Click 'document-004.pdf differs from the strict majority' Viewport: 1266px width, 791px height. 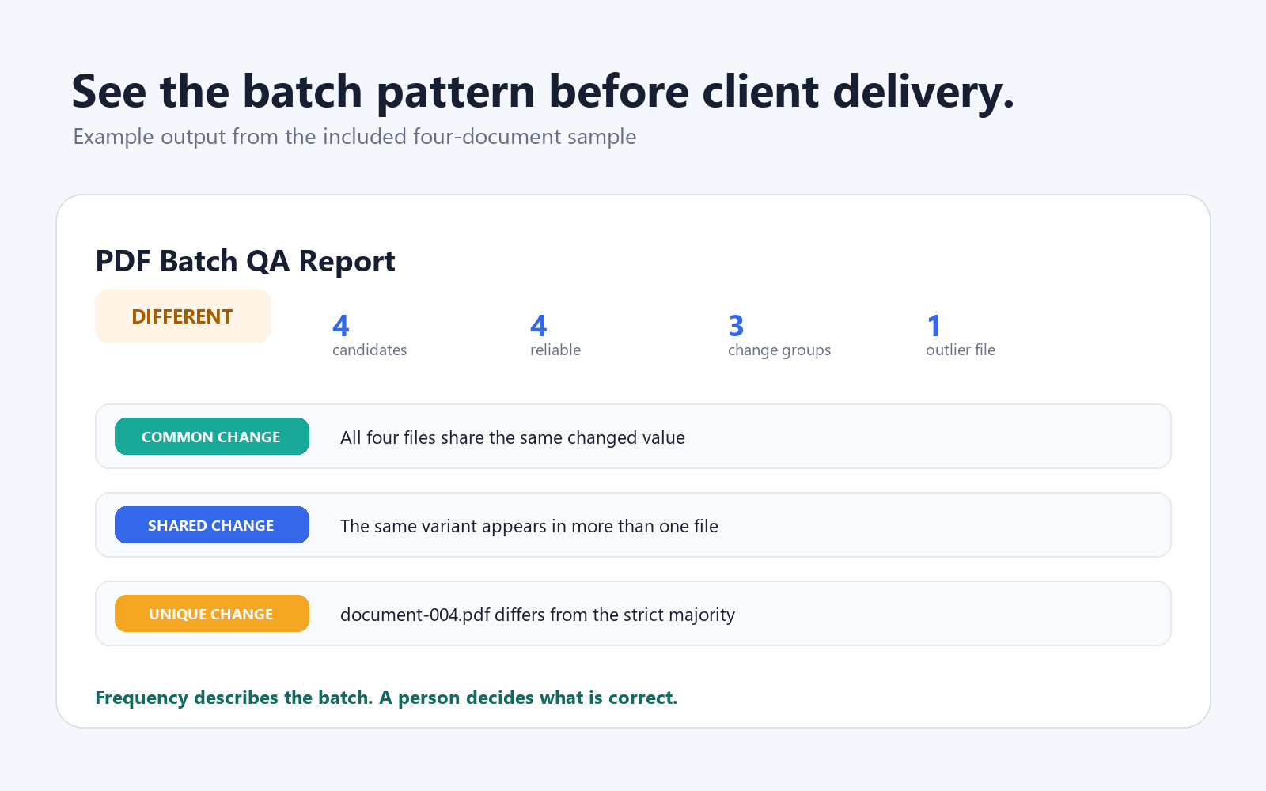click(x=538, y=615)
